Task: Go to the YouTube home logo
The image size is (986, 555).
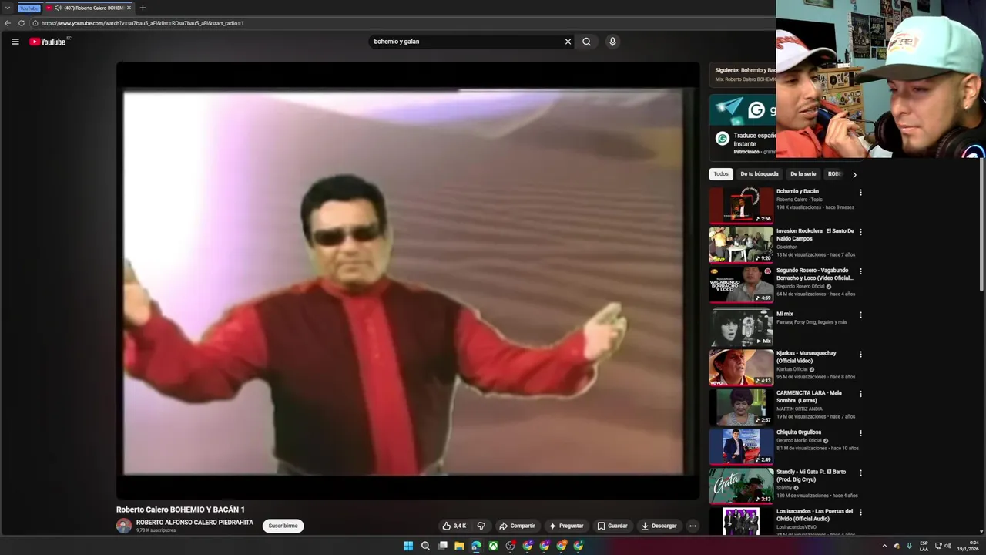Action: coord(48,42)
